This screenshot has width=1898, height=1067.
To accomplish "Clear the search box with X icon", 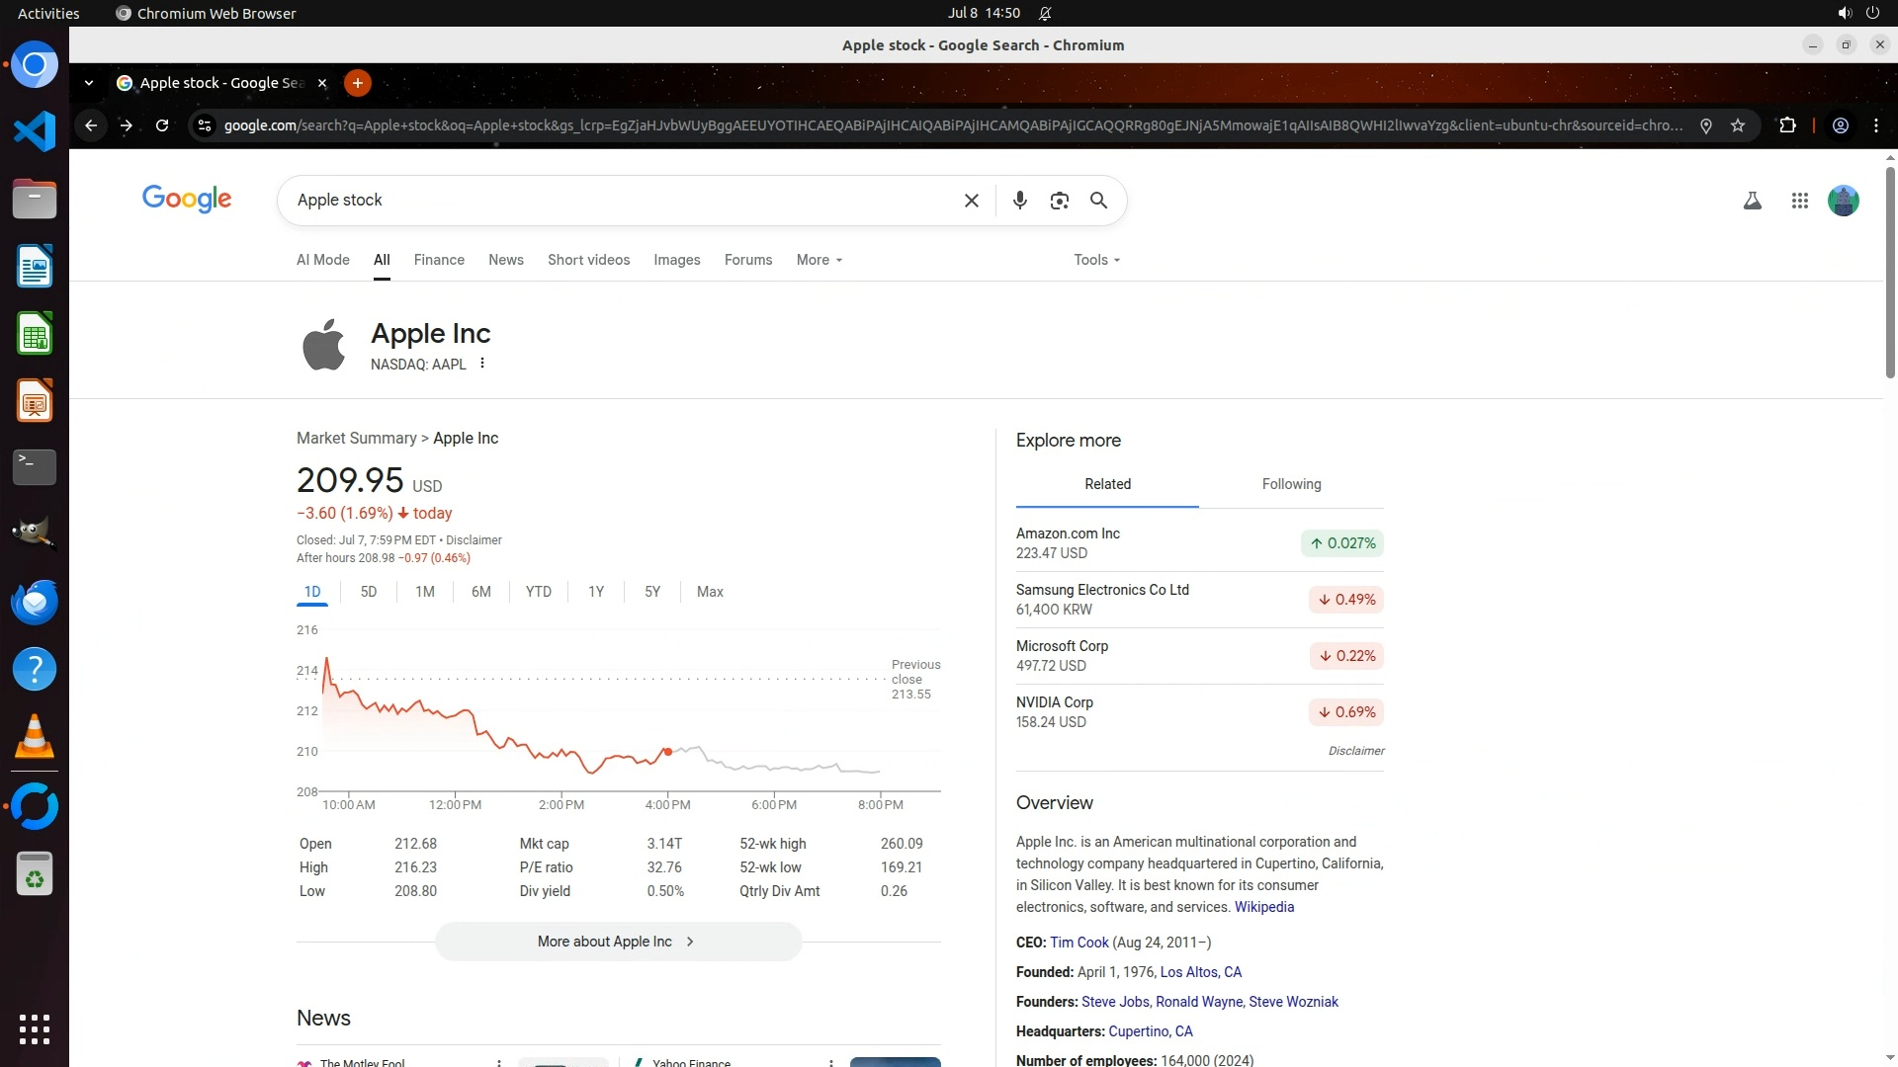I will [x=971, y=201].
